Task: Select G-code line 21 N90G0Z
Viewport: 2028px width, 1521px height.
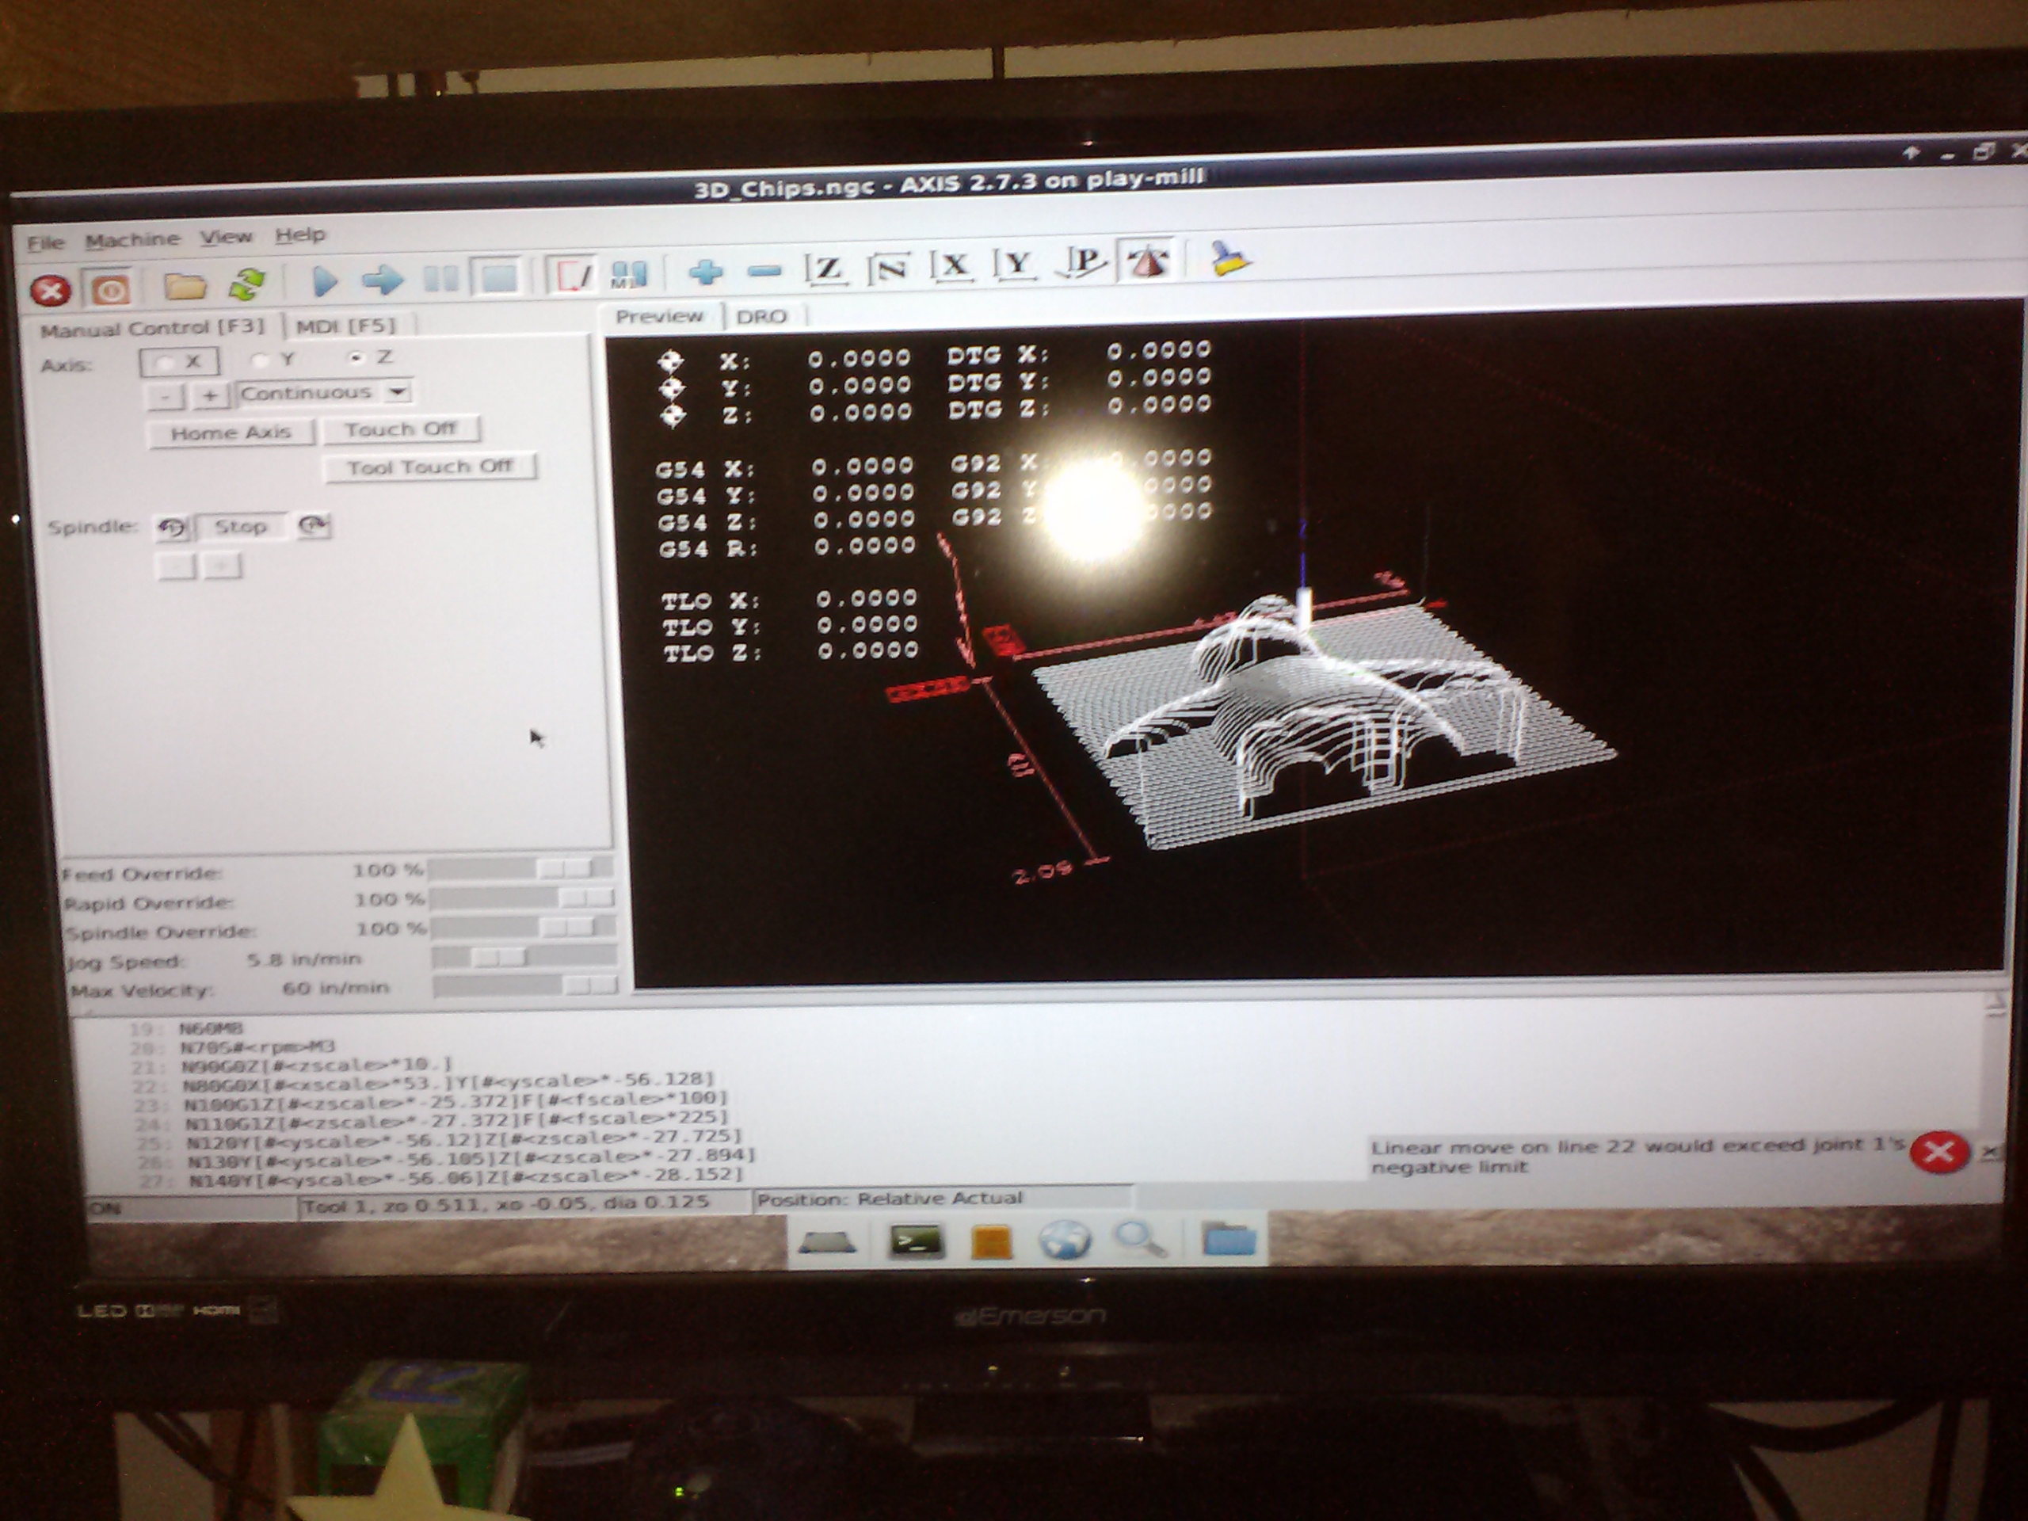Action: 317,1065
